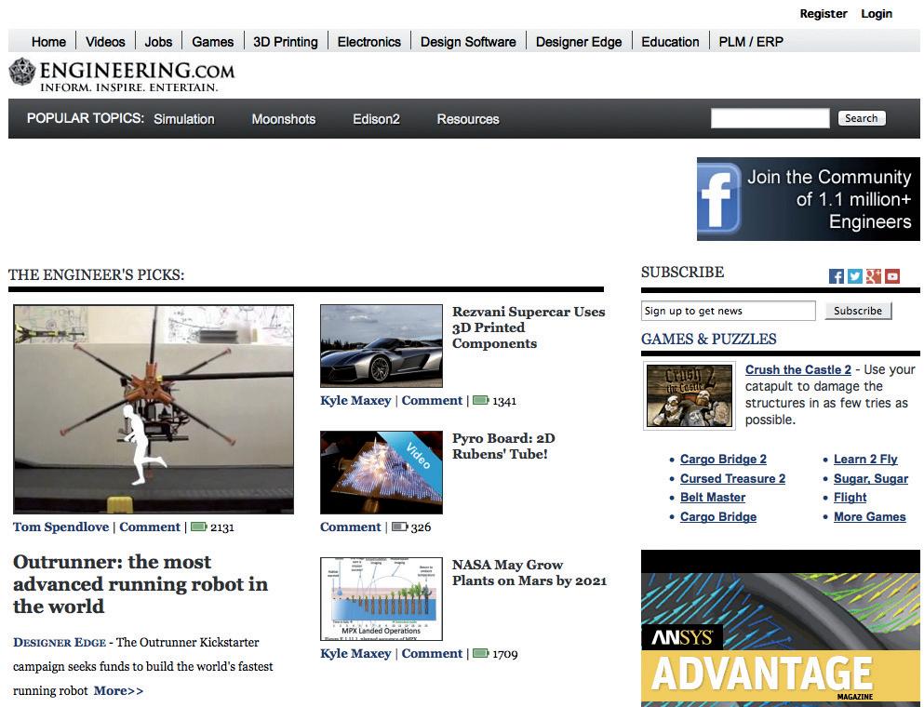924x707 pixels.
Task: Select the Edison2 popular topic
Action: (x=376, y=119)
